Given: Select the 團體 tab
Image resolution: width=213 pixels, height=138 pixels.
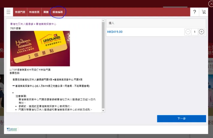Looking at the screenshot, I should pos(46,12).
